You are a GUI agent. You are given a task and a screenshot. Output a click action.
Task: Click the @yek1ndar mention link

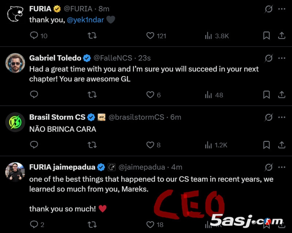point(85,20)
